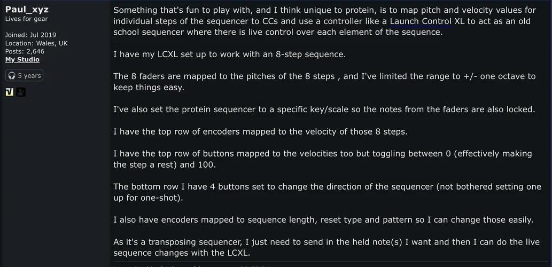Click the "Posts: 2,646" count
Viewport: 552px width, 267px height.
25,51
